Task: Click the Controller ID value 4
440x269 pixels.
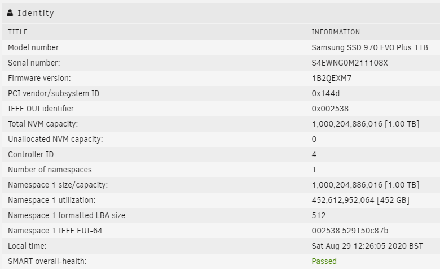Action: click(314, 154)
